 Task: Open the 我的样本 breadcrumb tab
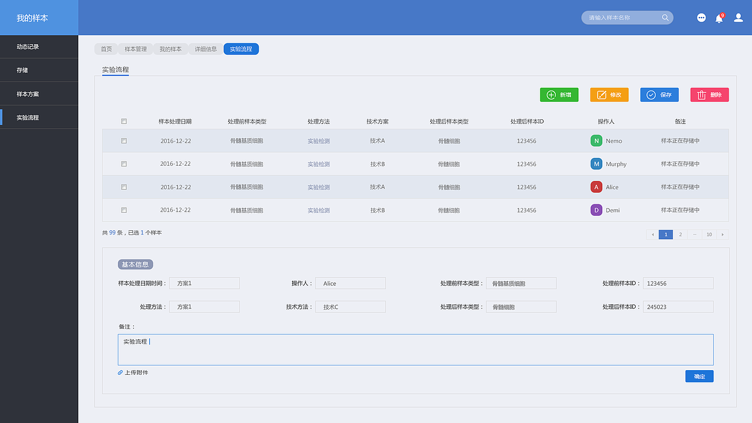(x=171, y=49)
